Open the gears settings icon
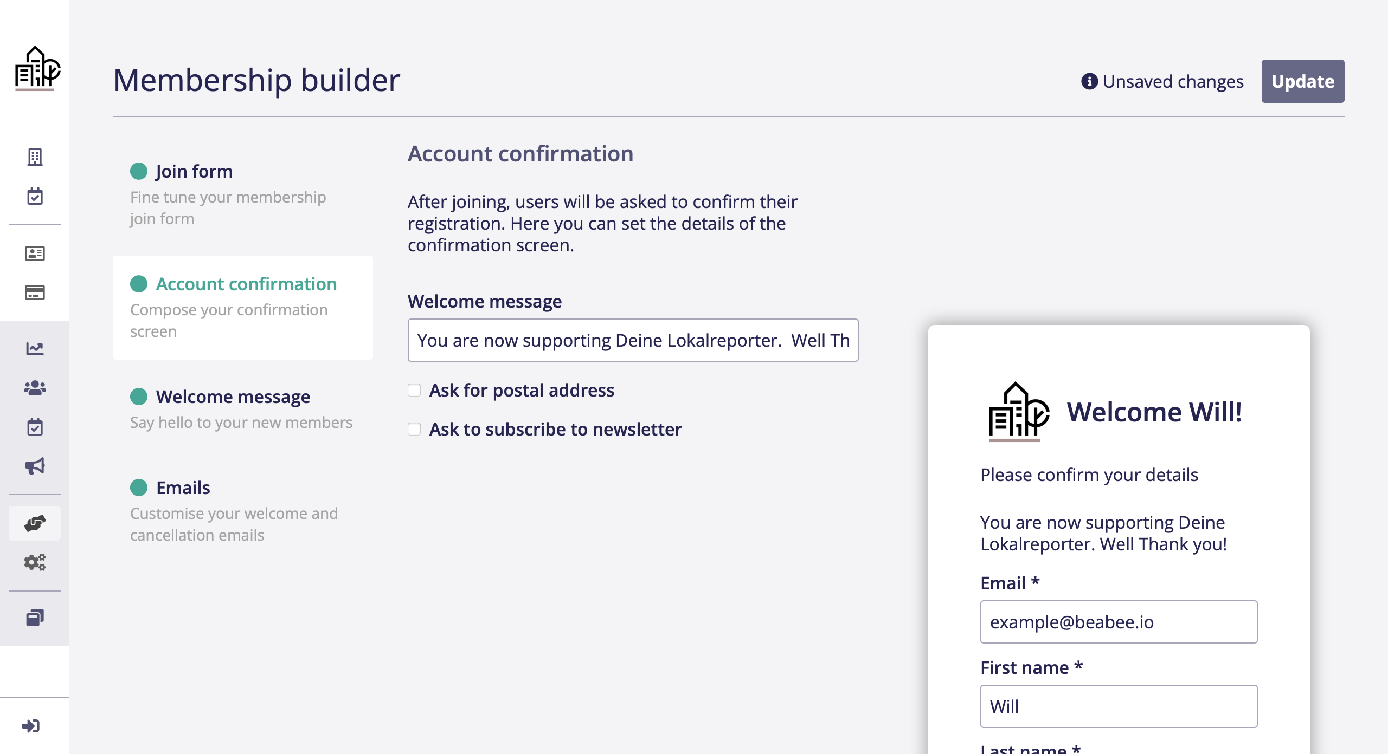 click(35, 562)
